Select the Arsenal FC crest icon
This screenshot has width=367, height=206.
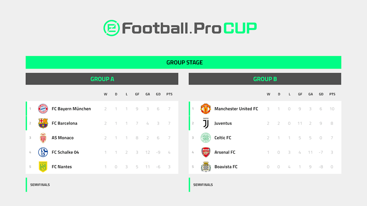pyautogui.click(x=206, y=152)
